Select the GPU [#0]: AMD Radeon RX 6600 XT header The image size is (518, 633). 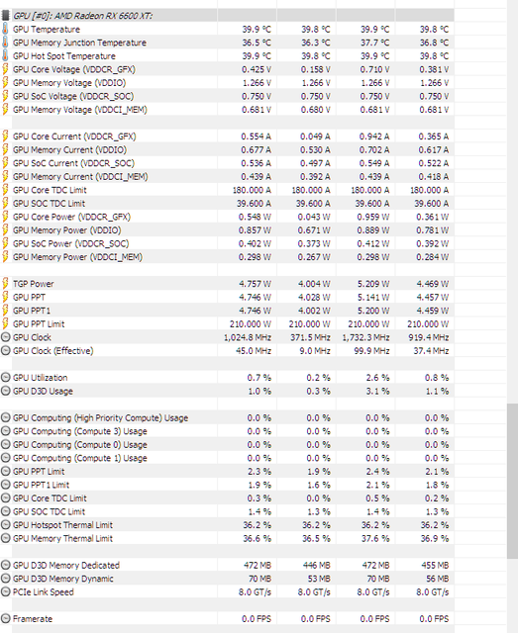83,16
